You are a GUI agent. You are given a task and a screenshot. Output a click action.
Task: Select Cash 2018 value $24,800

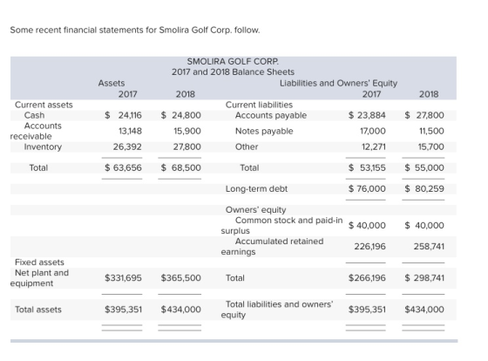[181, 115]
